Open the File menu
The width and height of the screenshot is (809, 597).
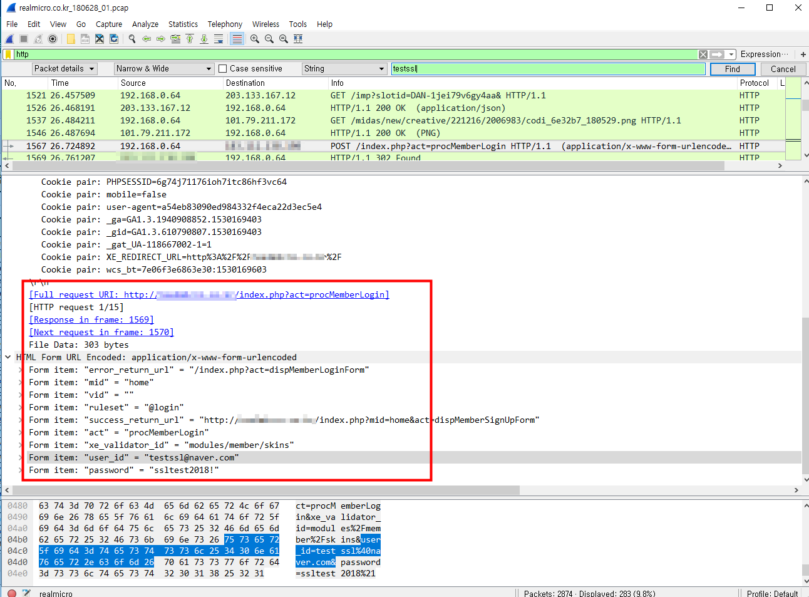click(12, 24)
